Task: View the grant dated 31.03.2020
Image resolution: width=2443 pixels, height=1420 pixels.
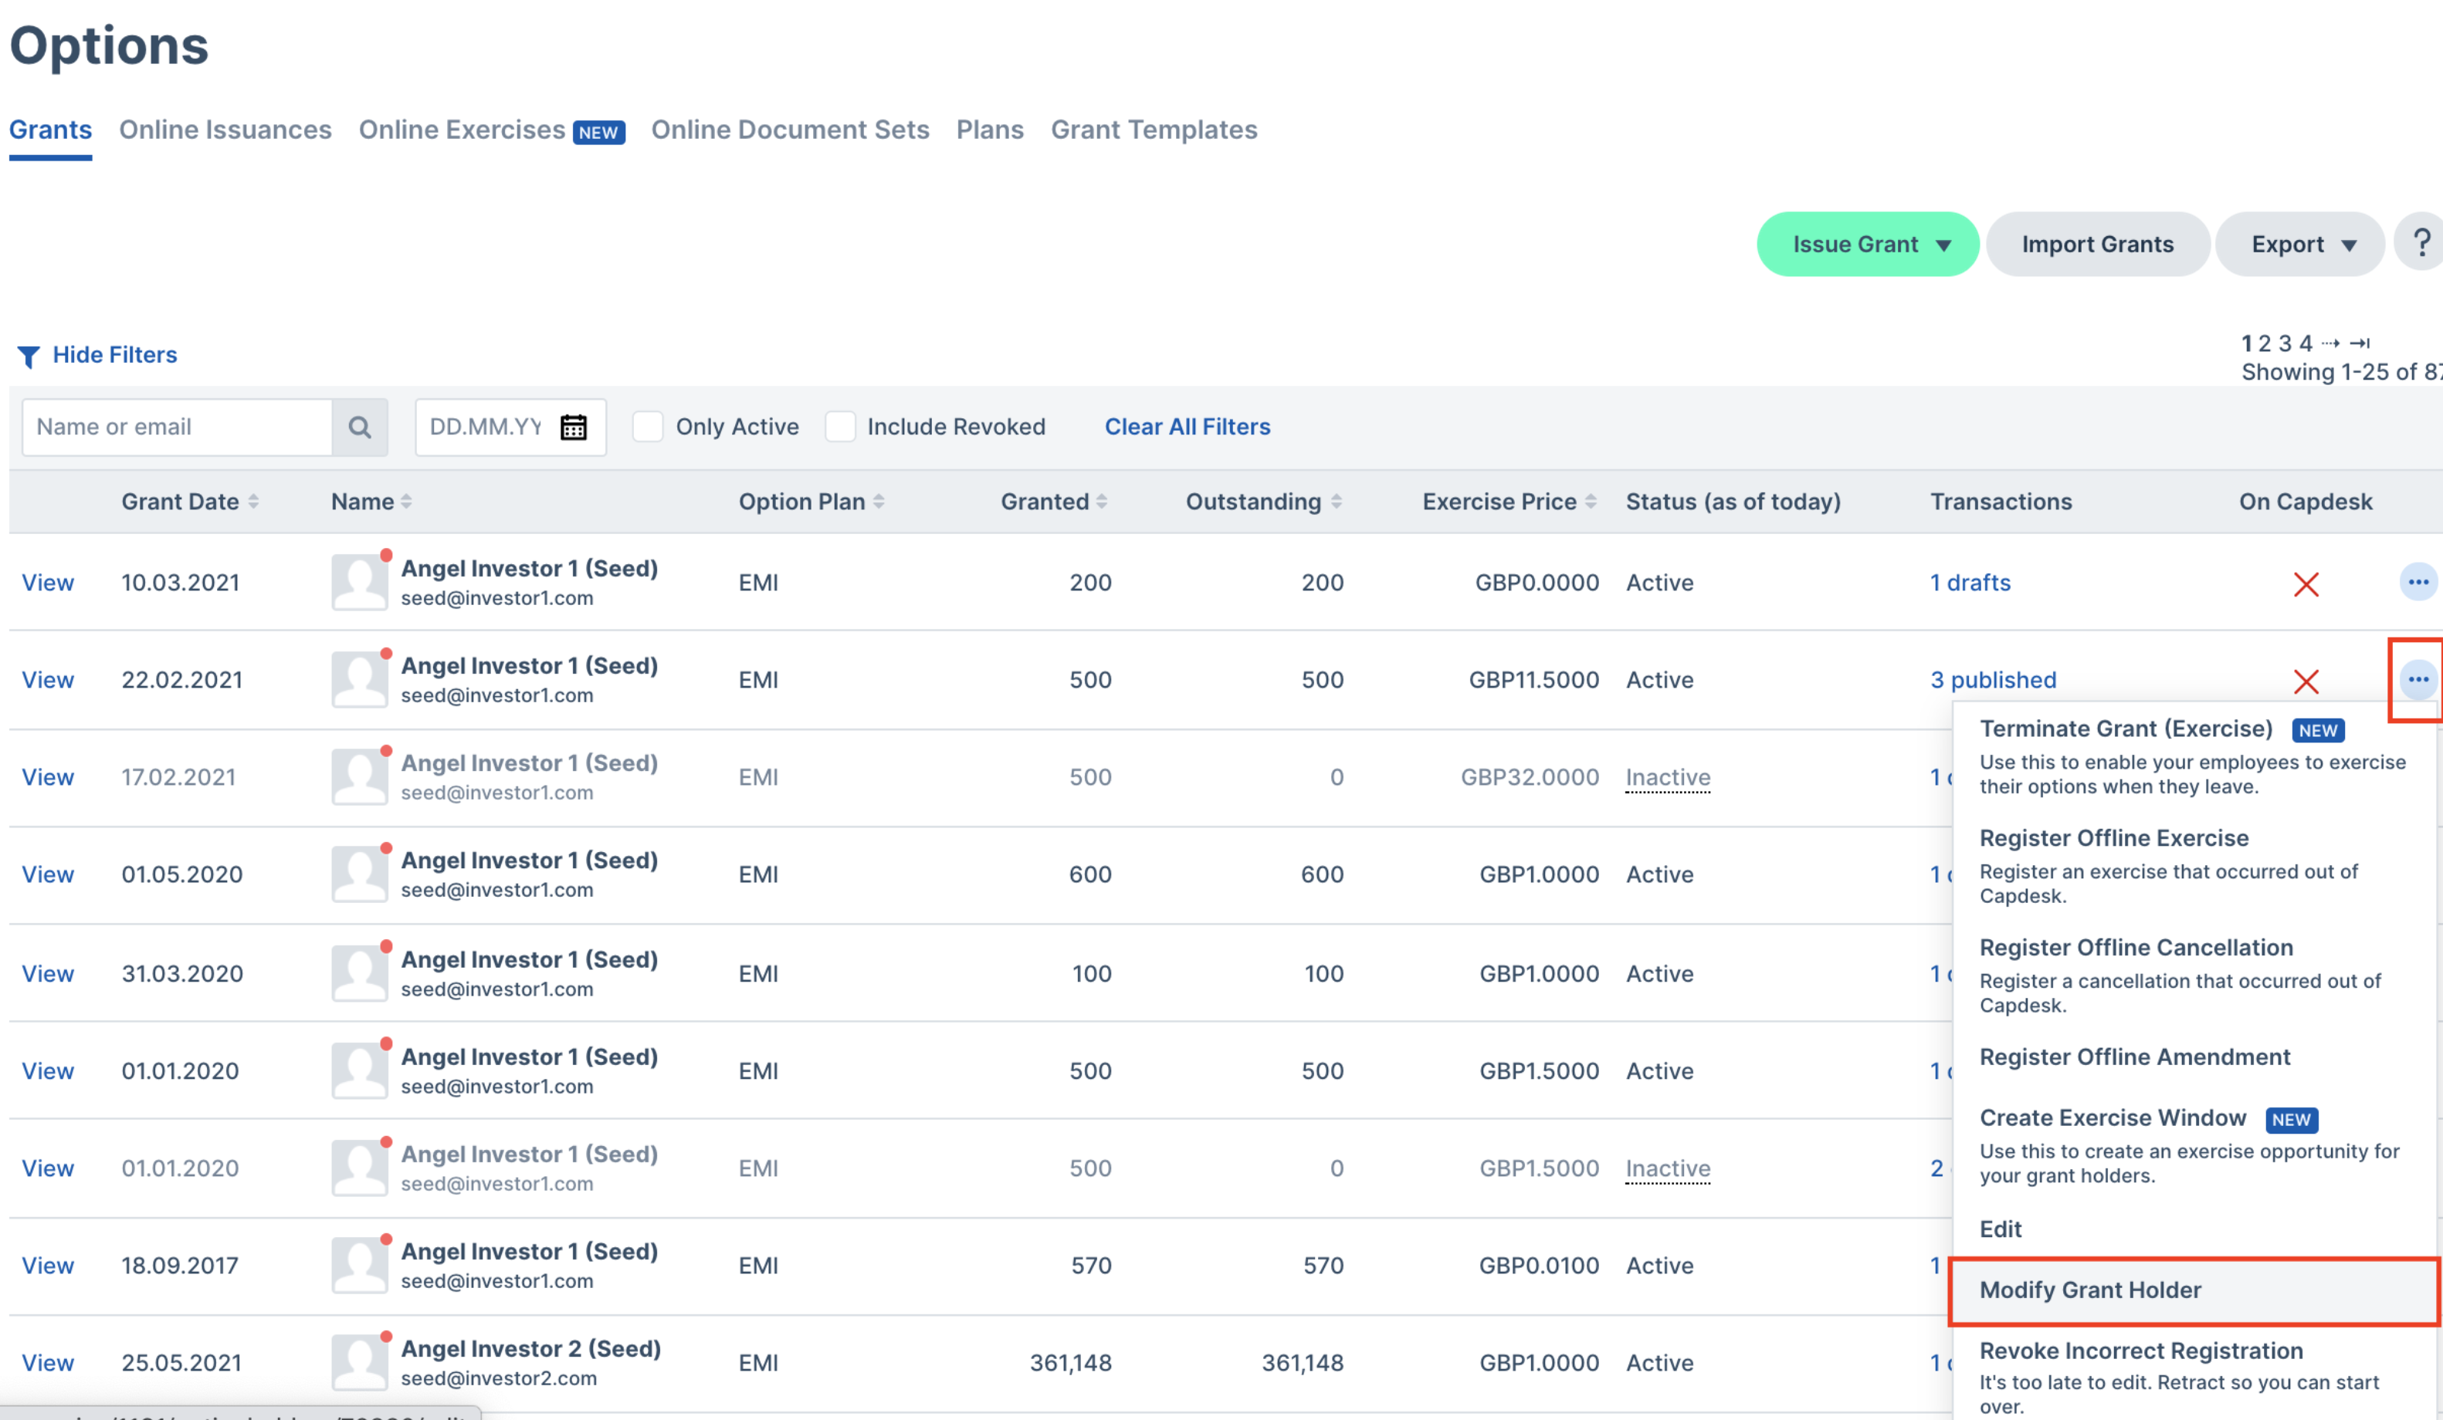Action: point(48,973)
